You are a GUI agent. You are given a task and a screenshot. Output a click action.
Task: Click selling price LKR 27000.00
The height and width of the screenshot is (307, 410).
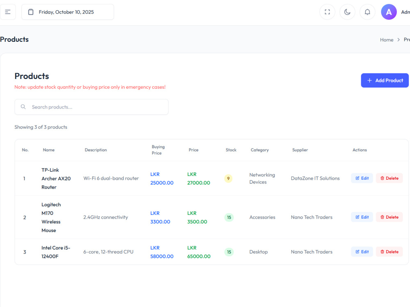[199, 178]
